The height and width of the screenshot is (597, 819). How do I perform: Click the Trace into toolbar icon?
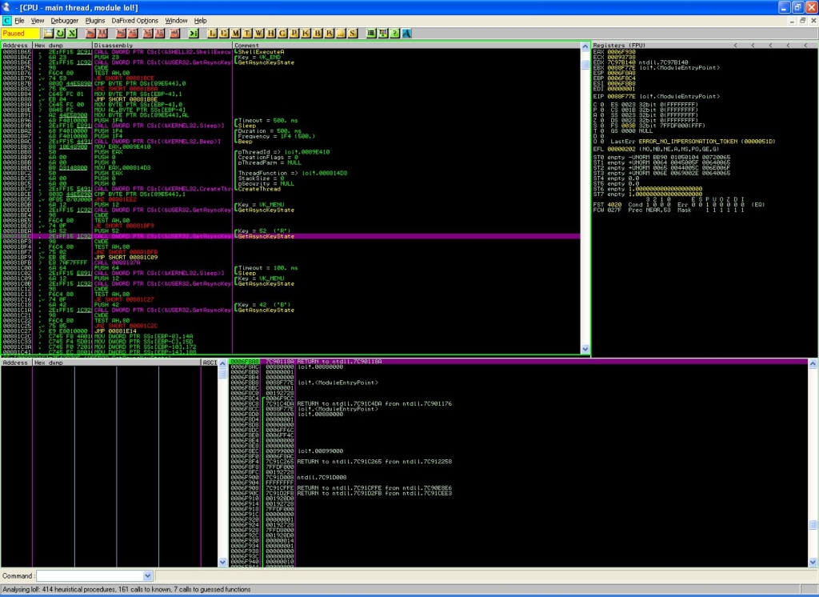tap(148, 34)
